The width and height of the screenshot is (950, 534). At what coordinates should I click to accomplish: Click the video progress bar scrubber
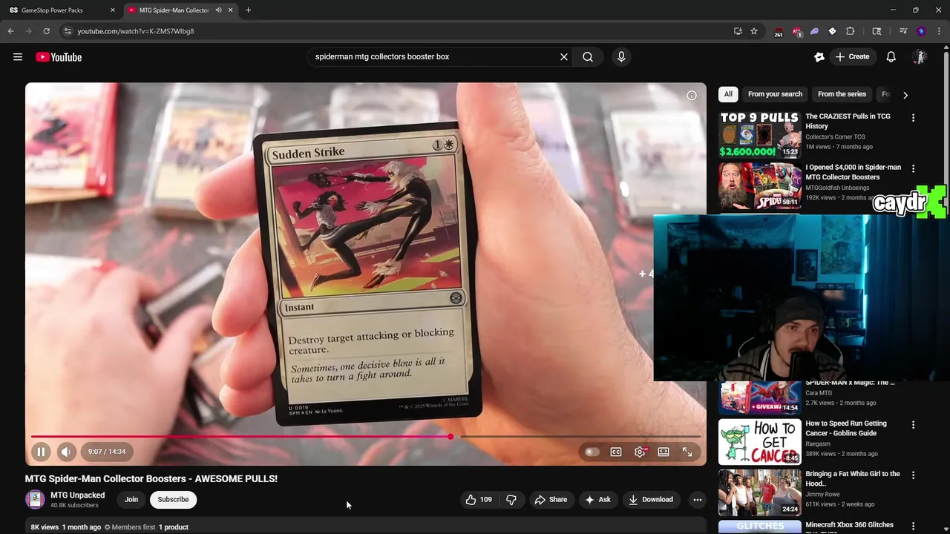(x=451, y=437)
